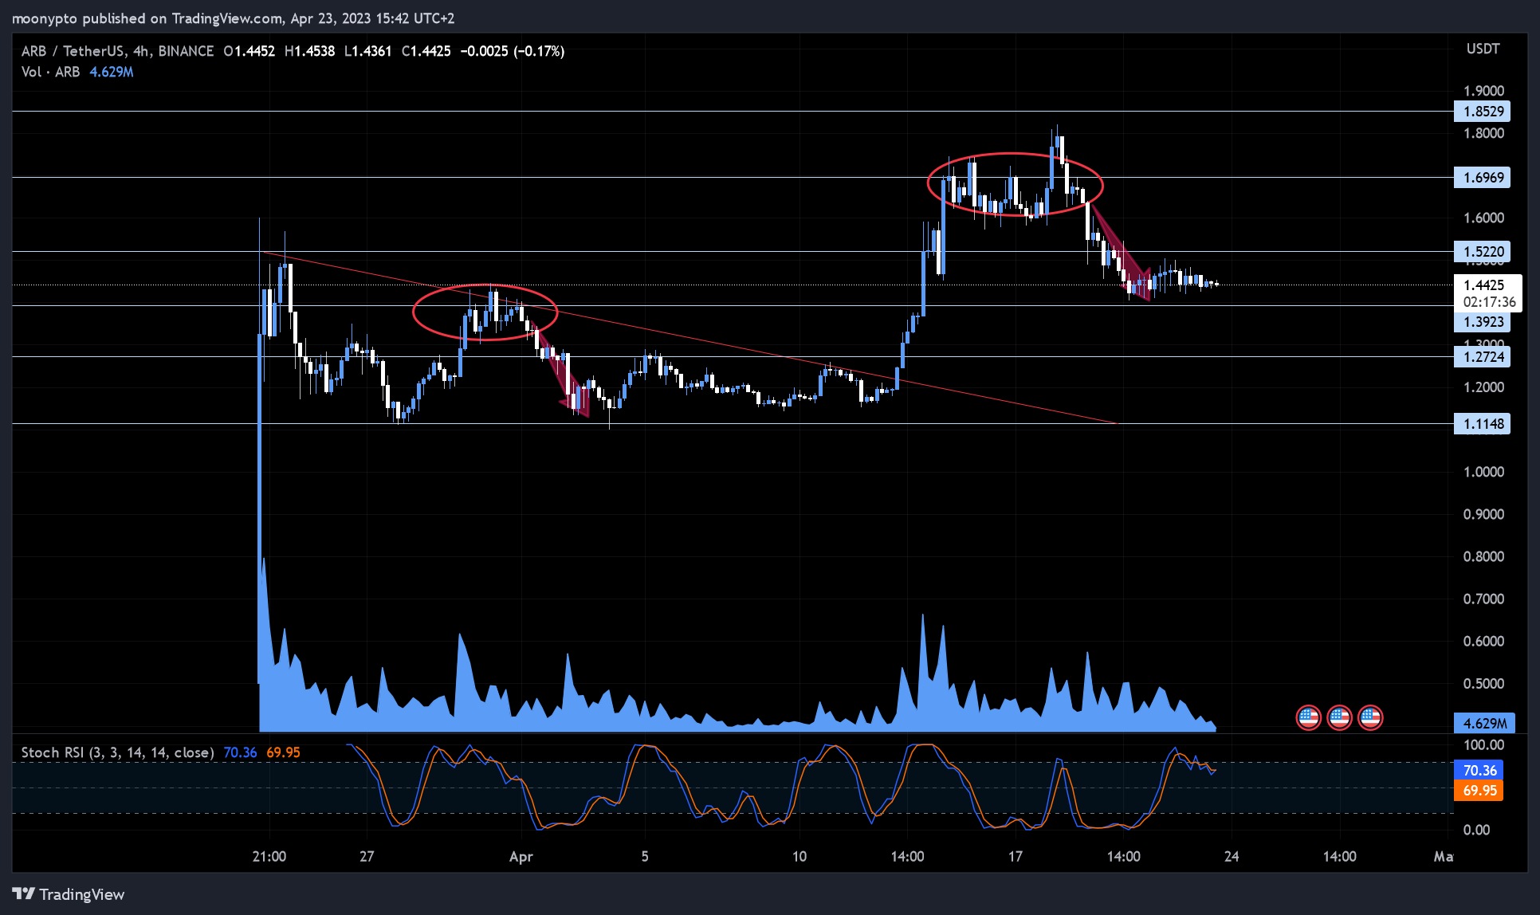The image size is (1540, 915).
Task: Click the C1.4425 close value in header
Action: click(426, 51)
